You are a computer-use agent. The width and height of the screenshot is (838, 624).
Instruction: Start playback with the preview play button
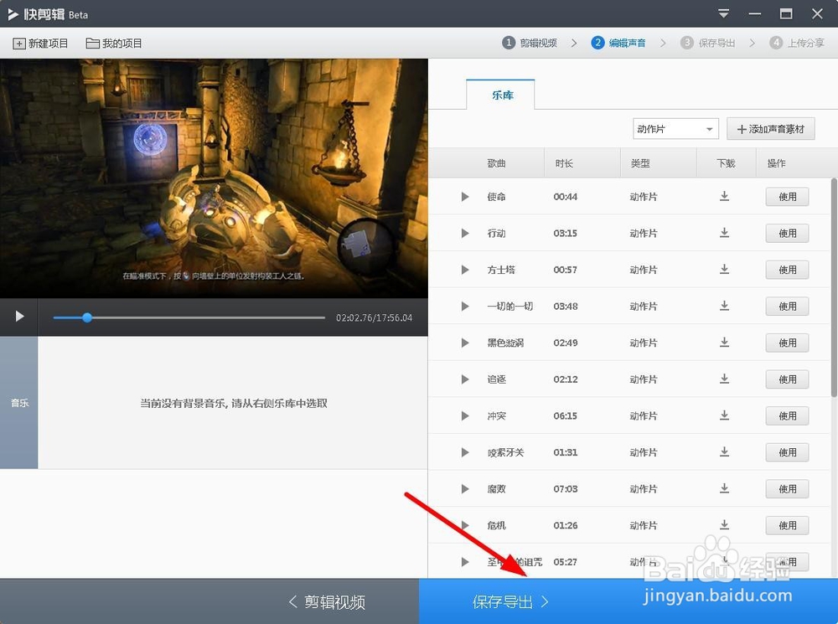(x=18, y=317)
